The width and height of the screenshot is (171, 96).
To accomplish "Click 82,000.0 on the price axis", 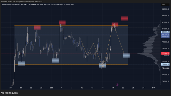I will (x=165, y=22).
